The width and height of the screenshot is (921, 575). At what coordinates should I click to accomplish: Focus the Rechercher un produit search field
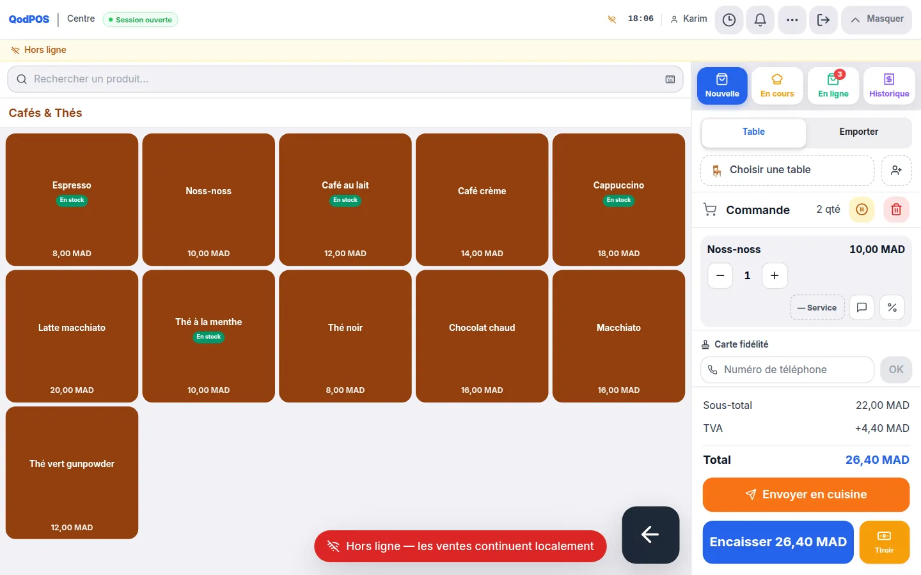pos(345,79)
